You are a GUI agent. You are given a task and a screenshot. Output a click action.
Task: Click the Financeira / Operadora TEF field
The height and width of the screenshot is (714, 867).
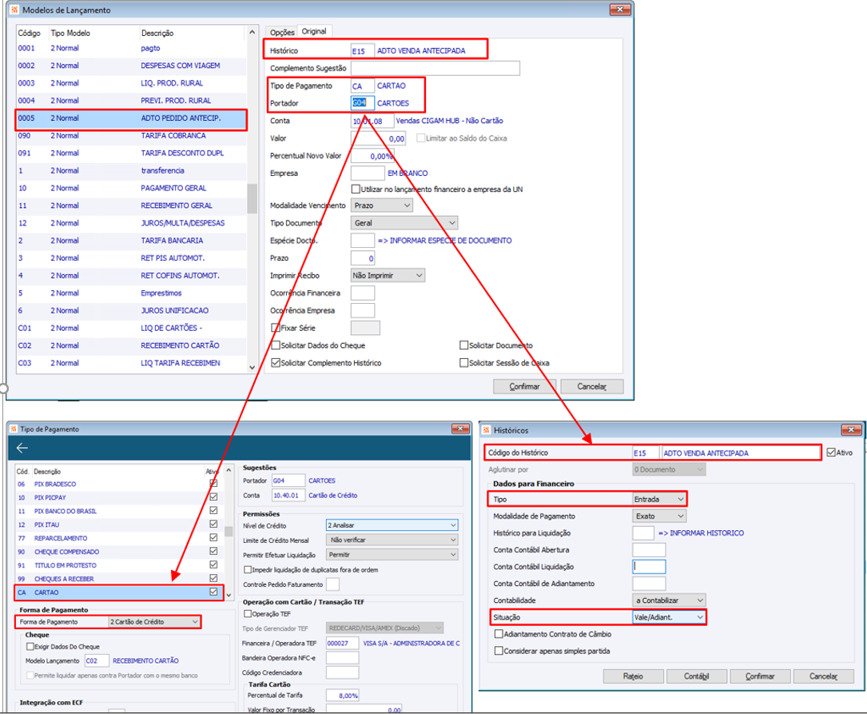coord(342,643)
